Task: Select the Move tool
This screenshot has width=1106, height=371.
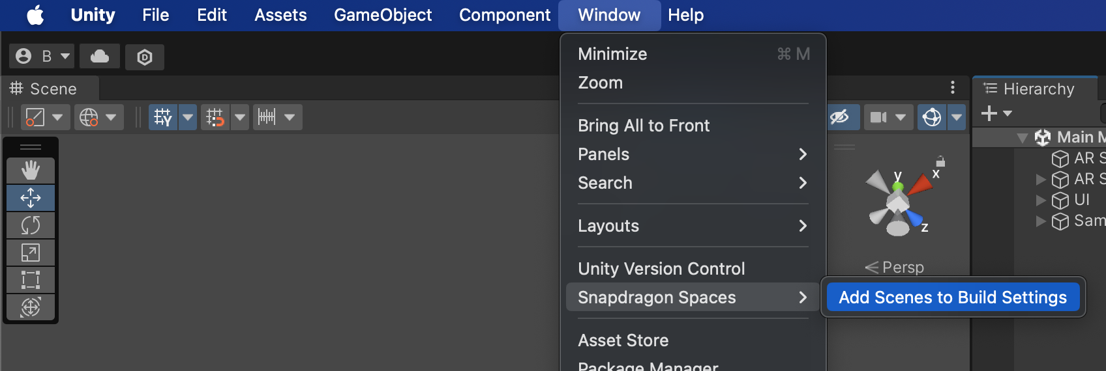Action: 31,198
